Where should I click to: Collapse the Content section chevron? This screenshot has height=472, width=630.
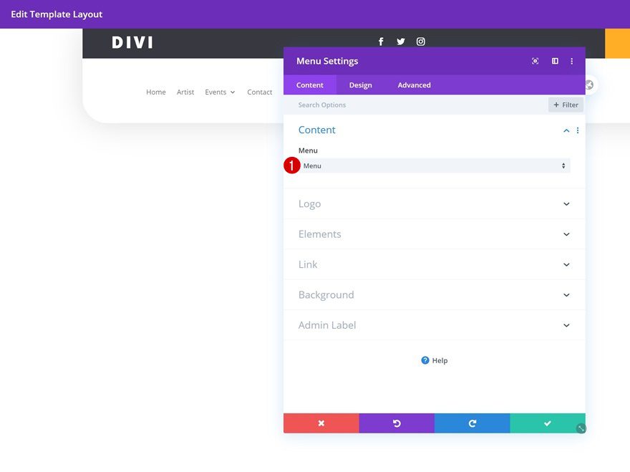pyautogui.click(x=566, y=130)
